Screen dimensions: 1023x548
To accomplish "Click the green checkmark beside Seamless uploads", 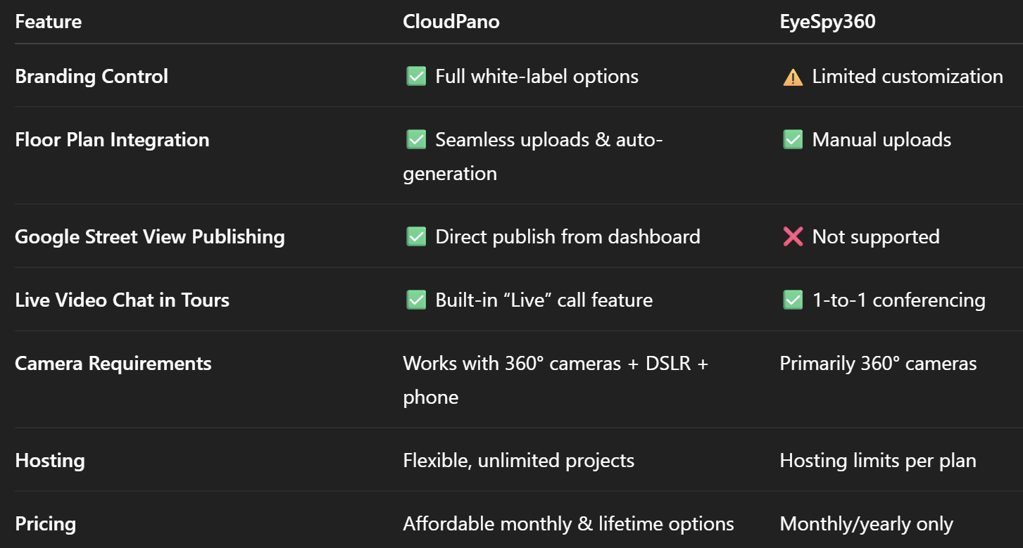I will tap(416, 139).
